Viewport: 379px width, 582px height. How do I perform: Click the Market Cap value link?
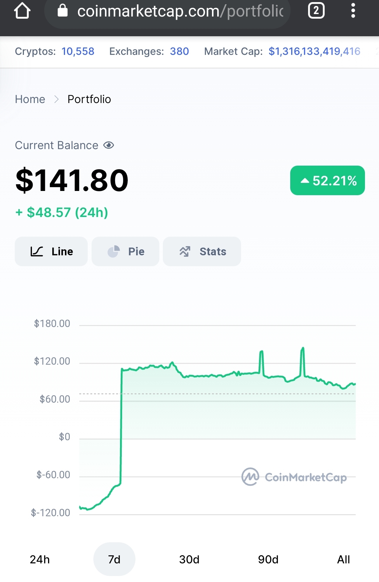click(314, 51)
